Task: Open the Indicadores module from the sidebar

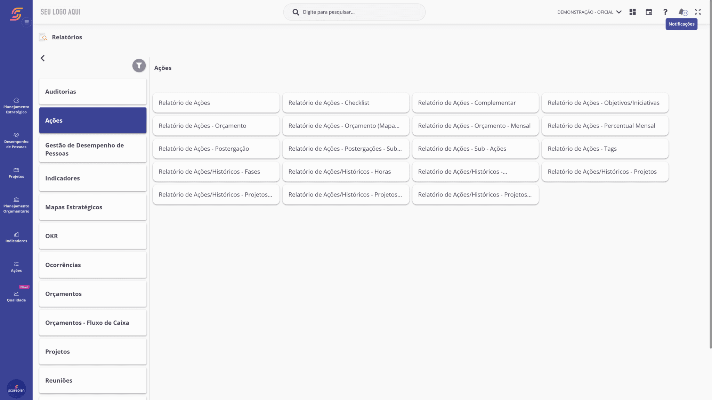Action: tap(16, 237)
